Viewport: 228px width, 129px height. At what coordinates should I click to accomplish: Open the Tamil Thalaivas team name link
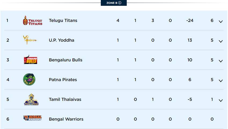[65, 99]
